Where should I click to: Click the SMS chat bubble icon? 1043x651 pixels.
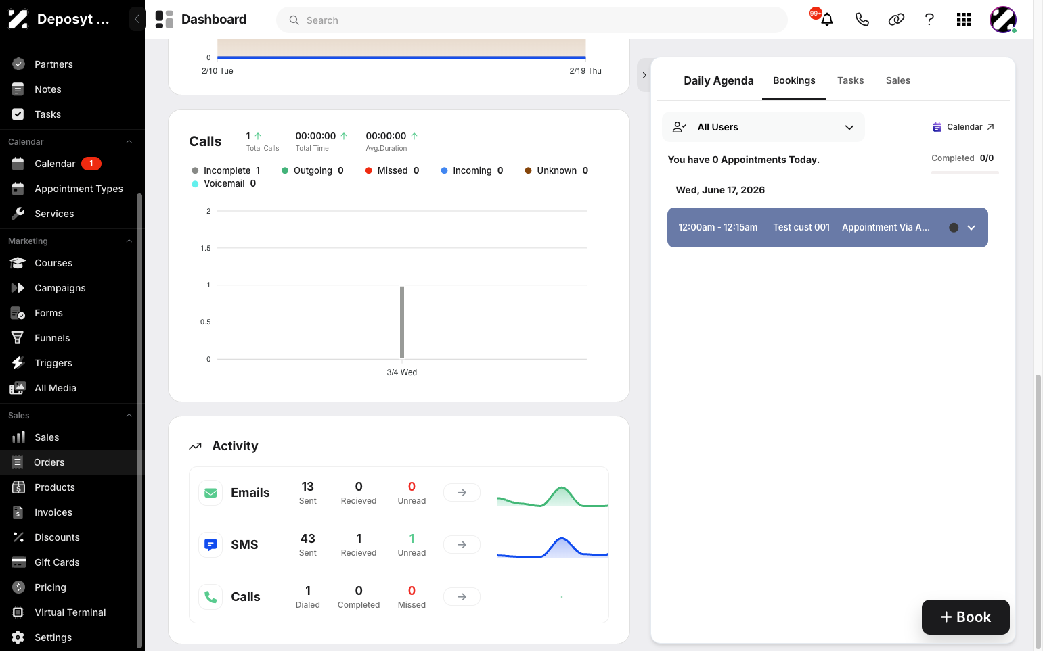[210, 545]
